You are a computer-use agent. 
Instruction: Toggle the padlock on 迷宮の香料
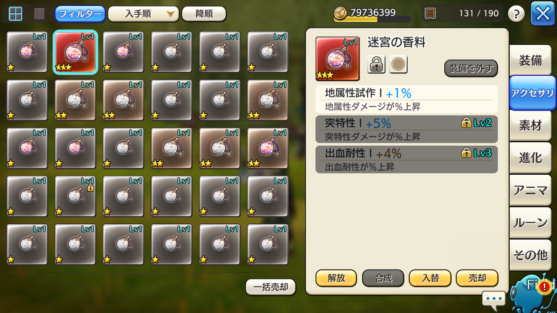[376, 64]
